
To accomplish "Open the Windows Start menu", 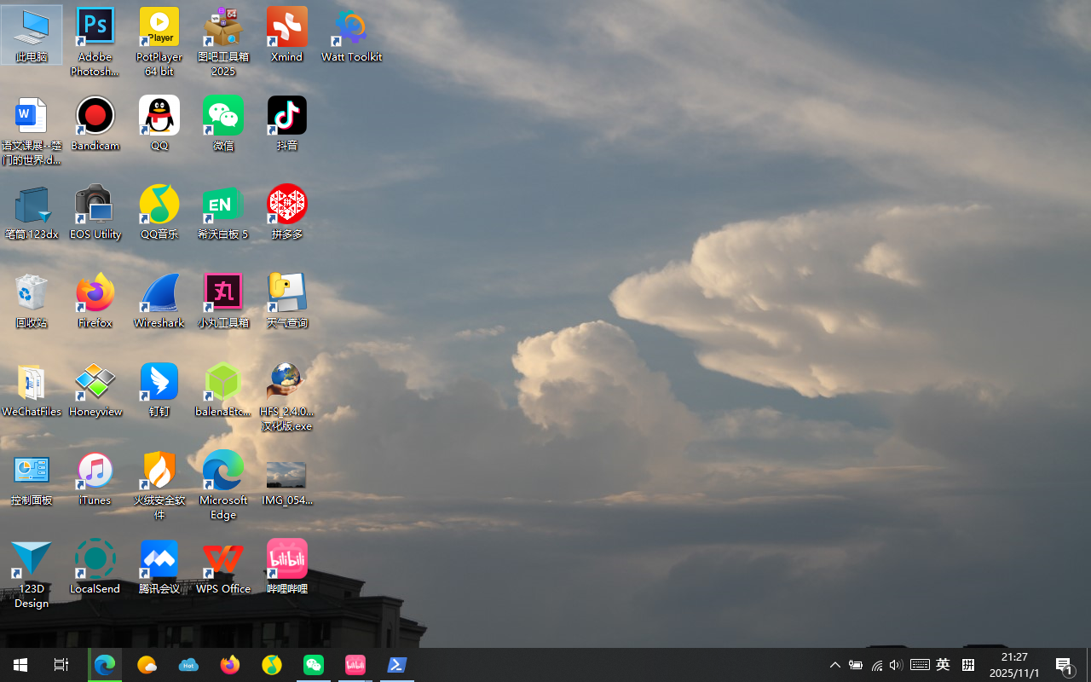I will point(20,665).
